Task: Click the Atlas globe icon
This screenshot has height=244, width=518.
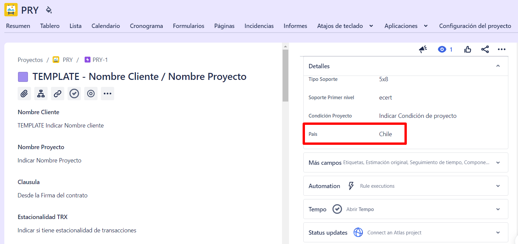Action: (358, 232)
